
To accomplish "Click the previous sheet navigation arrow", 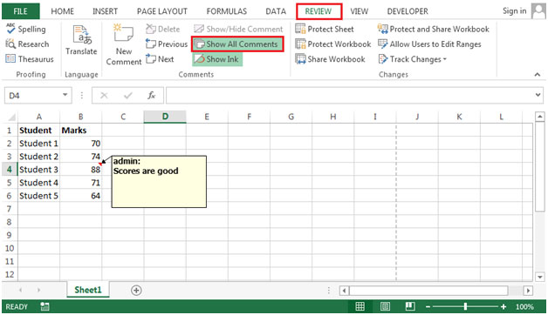I will (21, 290).
